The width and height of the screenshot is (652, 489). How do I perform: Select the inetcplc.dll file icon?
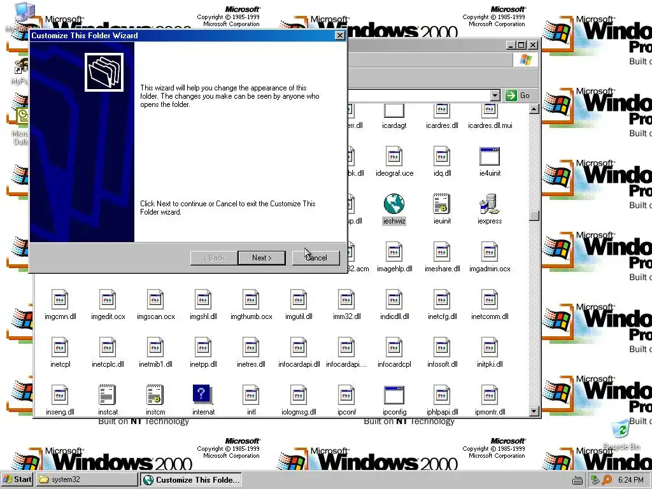coord(107,347)
